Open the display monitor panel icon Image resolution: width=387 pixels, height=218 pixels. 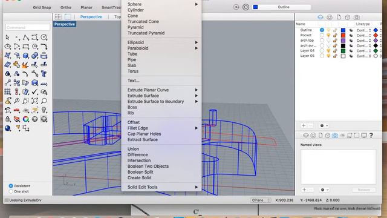(364, 135)
